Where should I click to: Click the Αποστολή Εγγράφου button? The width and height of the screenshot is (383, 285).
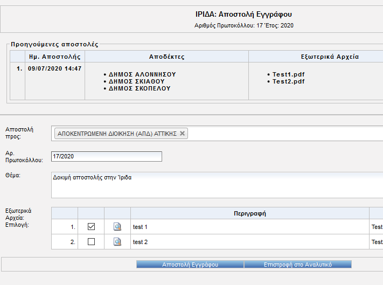click(x=190, y=265)
